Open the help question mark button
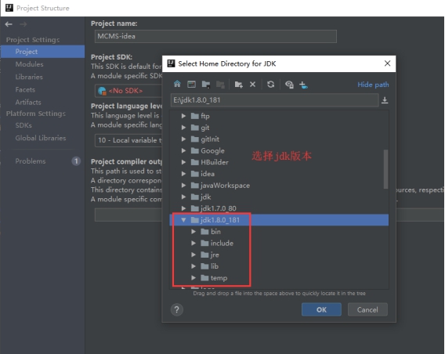 click(177, 309)
